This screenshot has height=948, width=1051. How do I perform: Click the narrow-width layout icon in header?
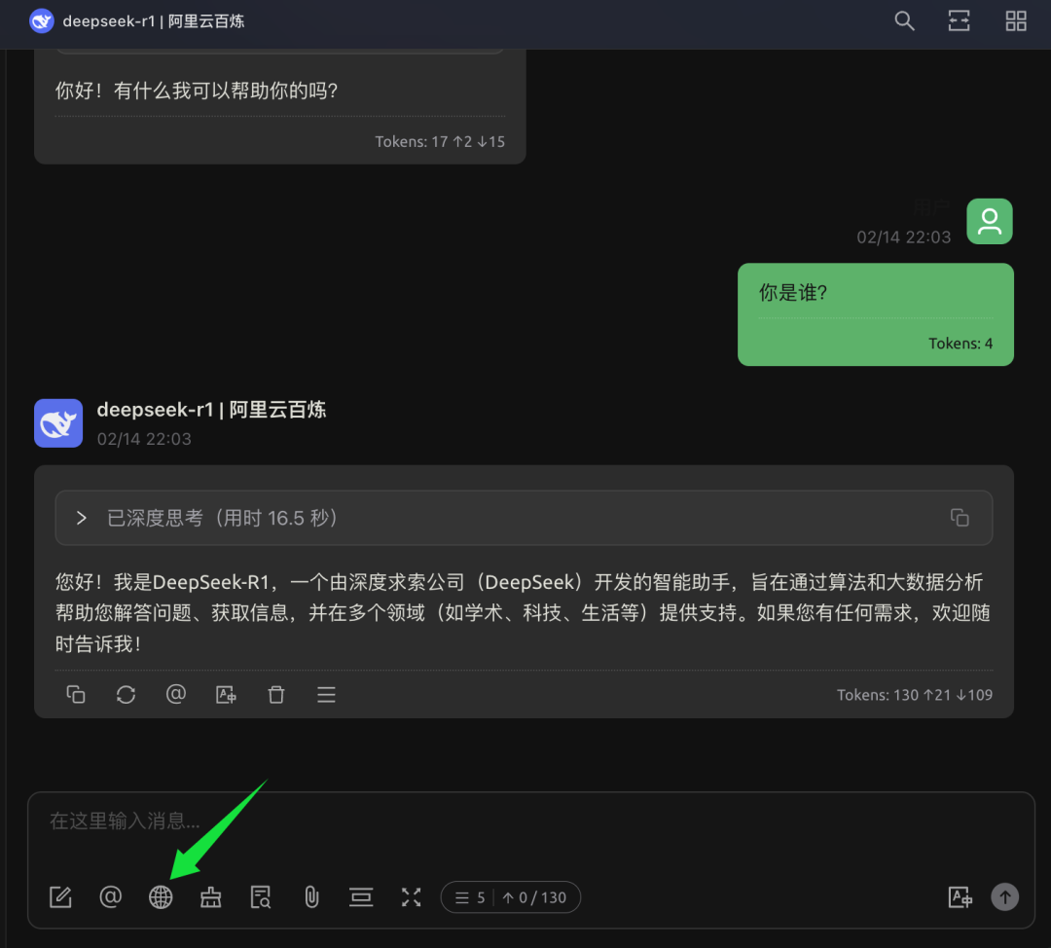tap(960, 20)
